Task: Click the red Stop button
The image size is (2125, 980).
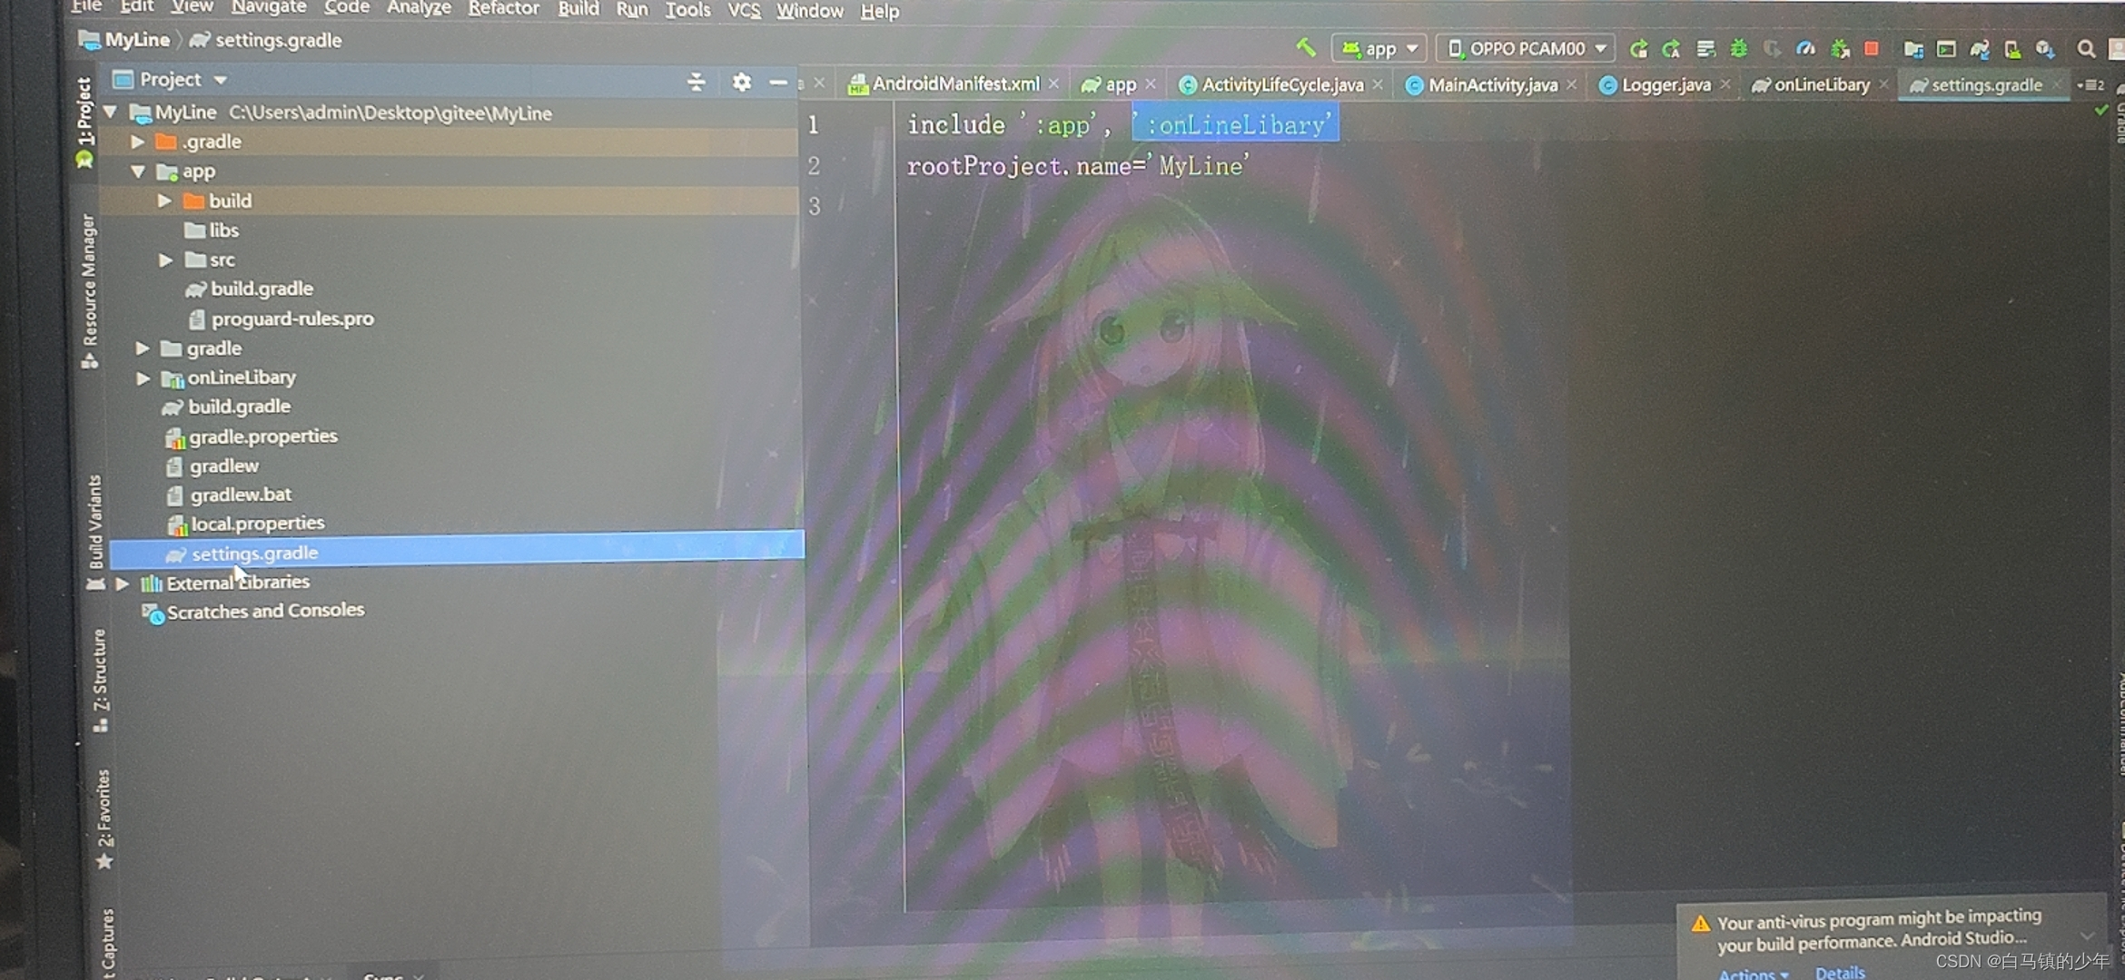Action: pos(1871,48)
